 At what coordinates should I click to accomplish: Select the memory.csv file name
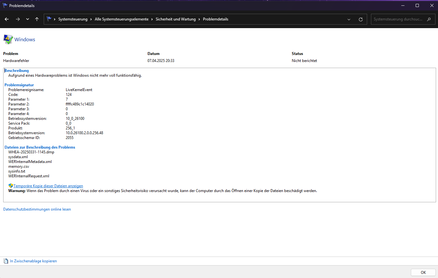point(19,166)
